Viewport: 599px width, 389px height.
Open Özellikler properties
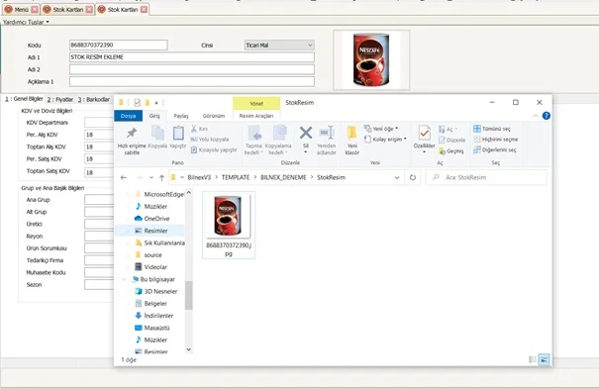[424, 140]
